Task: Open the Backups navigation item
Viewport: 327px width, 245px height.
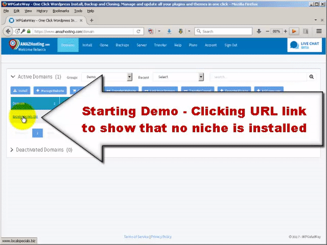Action: (x=122, y=45)
